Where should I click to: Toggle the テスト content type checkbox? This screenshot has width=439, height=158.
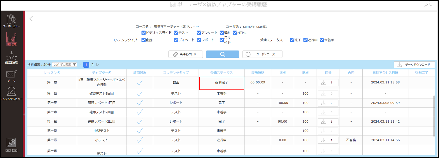click(x=176, y=33)
